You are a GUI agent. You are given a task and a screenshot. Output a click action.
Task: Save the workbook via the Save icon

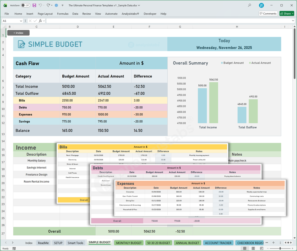click(x=34, y=5)
